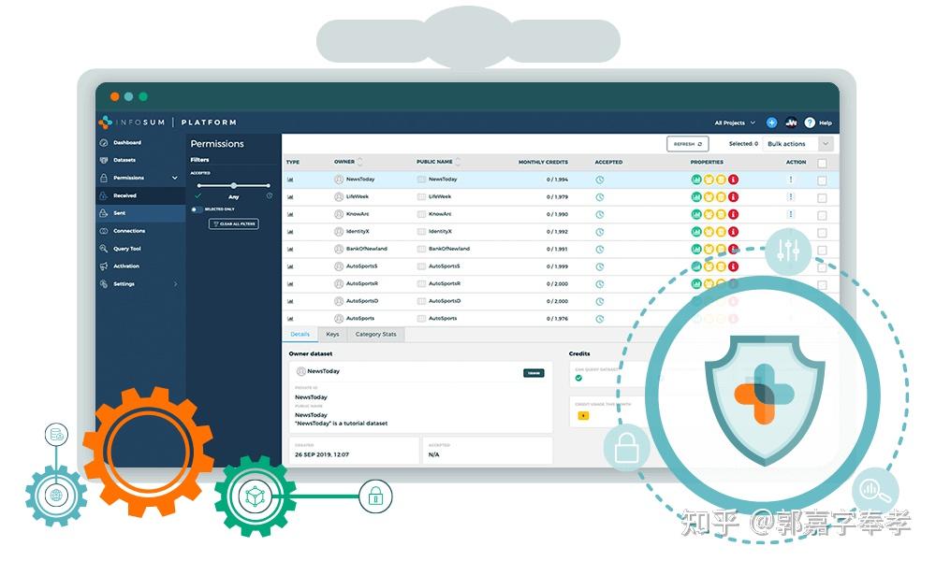Click monthly credits value '0 / 1,994'
936x561 pixels.
point(558,180)
